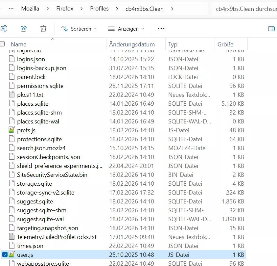The height and width of the screenshot is (266, 277).
Task: Click the places.sqlite-wal file icon
Action: coord(12,121)
